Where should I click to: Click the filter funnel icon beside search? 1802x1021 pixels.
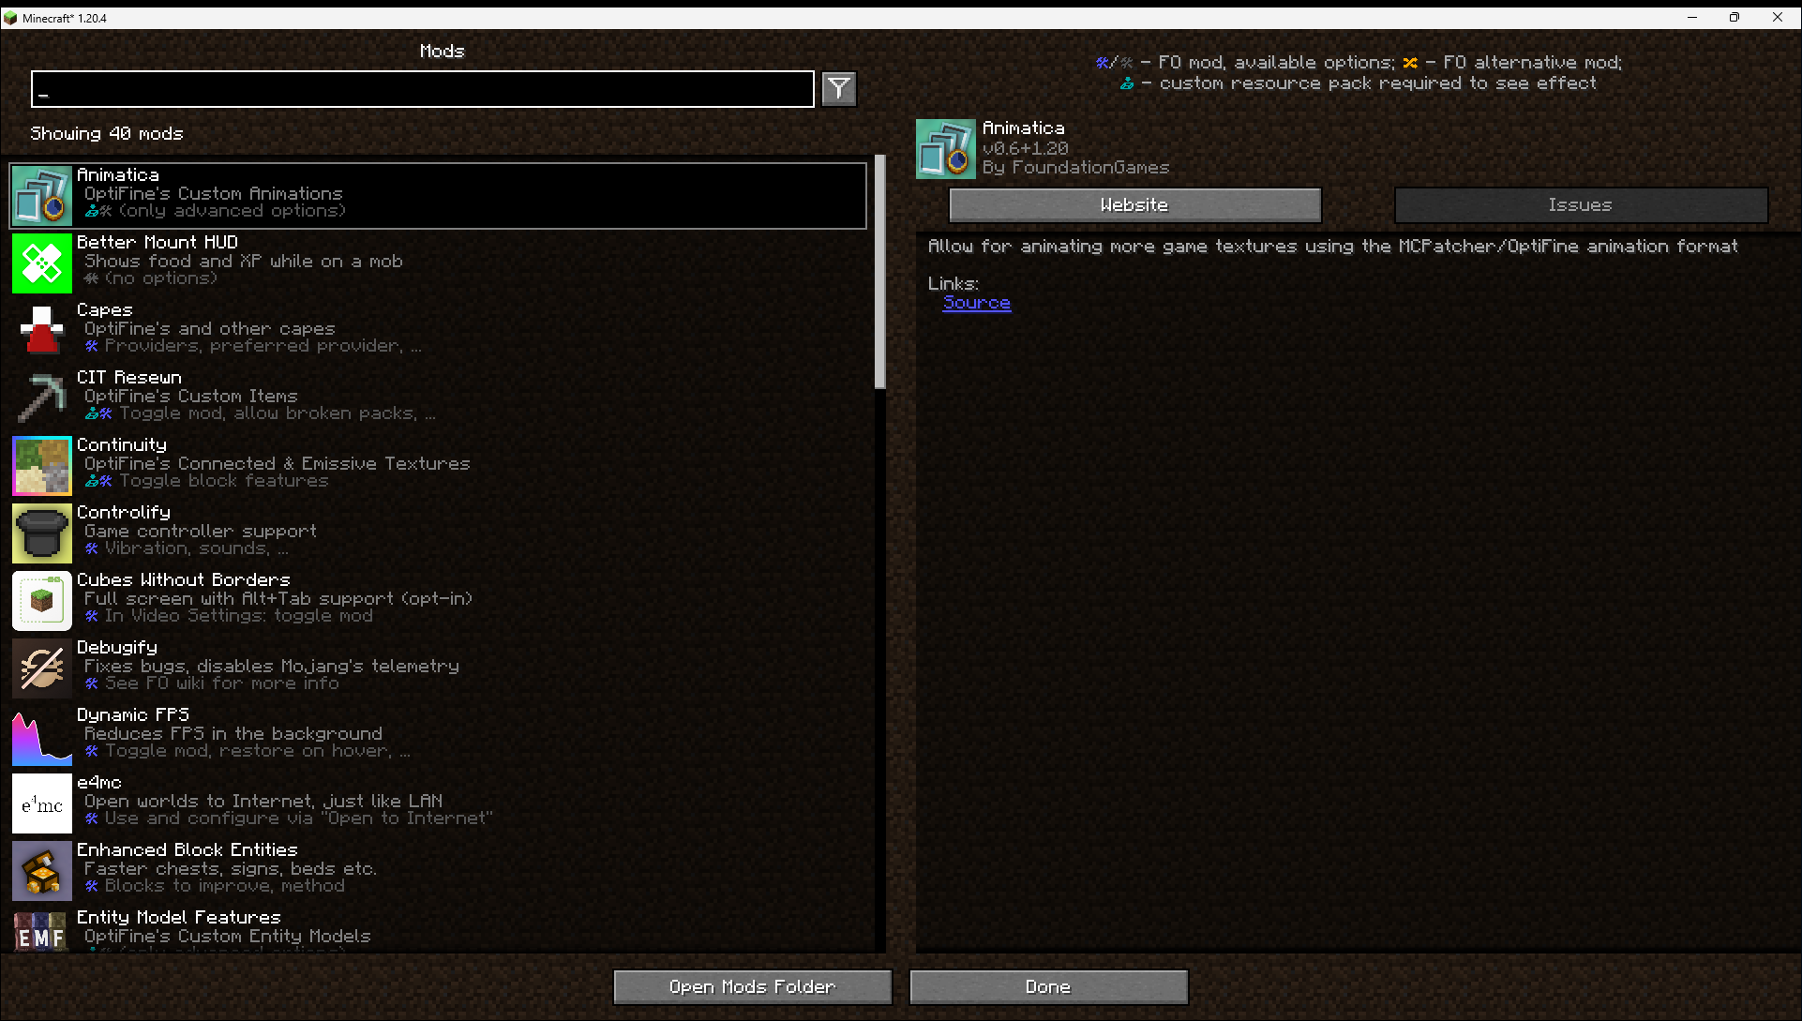[839, 89]
